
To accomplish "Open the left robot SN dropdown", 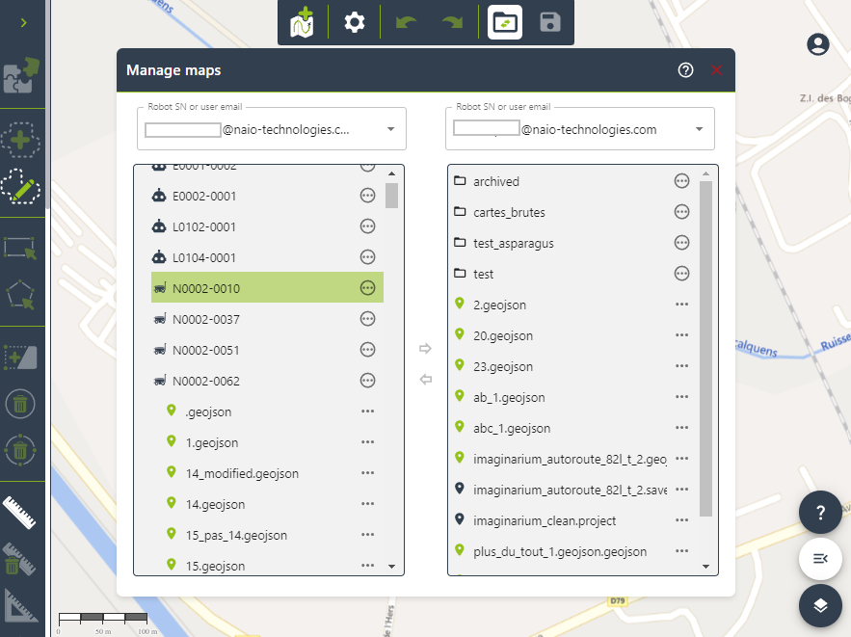I will tap(390, 127).
